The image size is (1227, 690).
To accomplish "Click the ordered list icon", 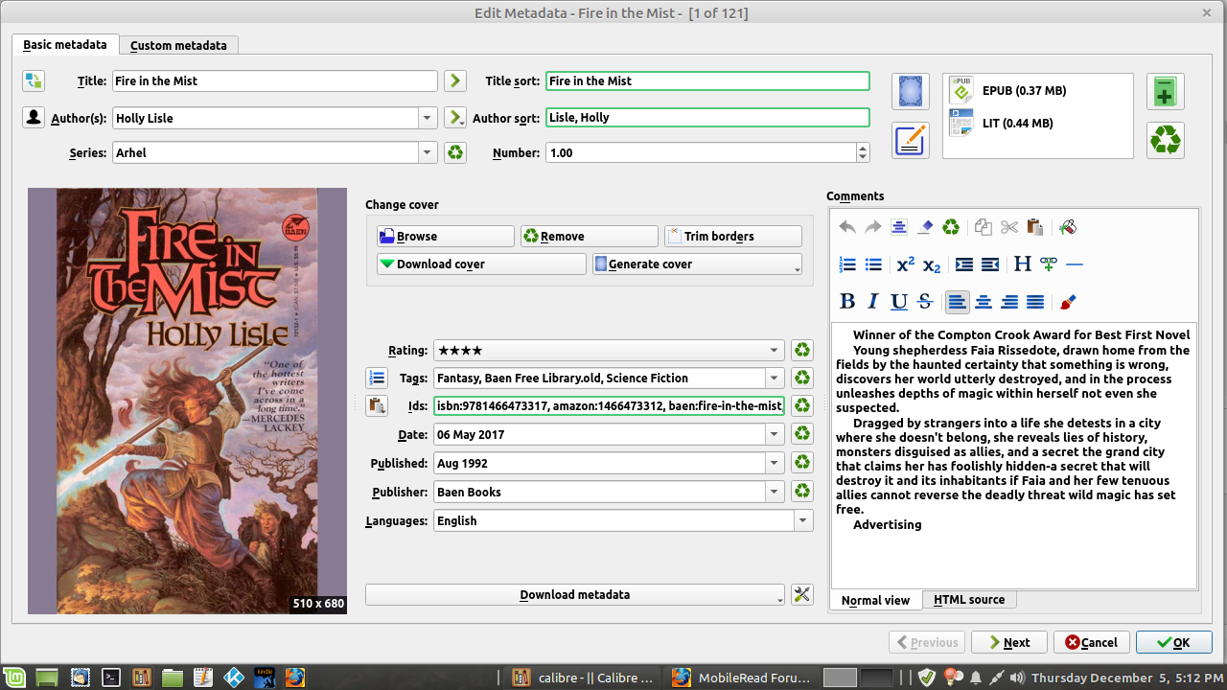I will pos(847,264).
